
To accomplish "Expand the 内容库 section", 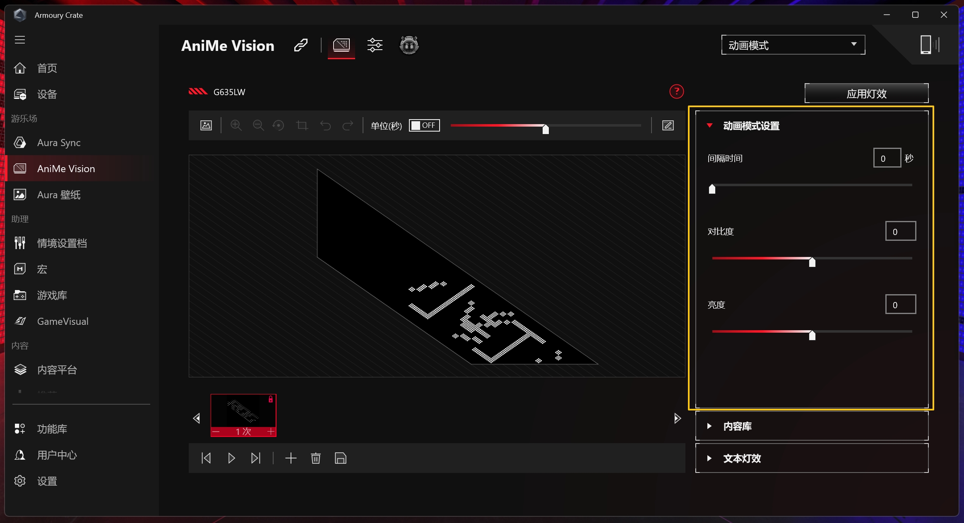I will (812, 426).
